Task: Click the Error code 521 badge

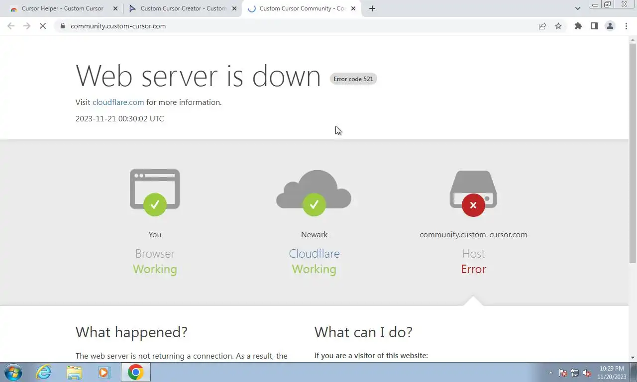Action: click(x=353, y=79)
